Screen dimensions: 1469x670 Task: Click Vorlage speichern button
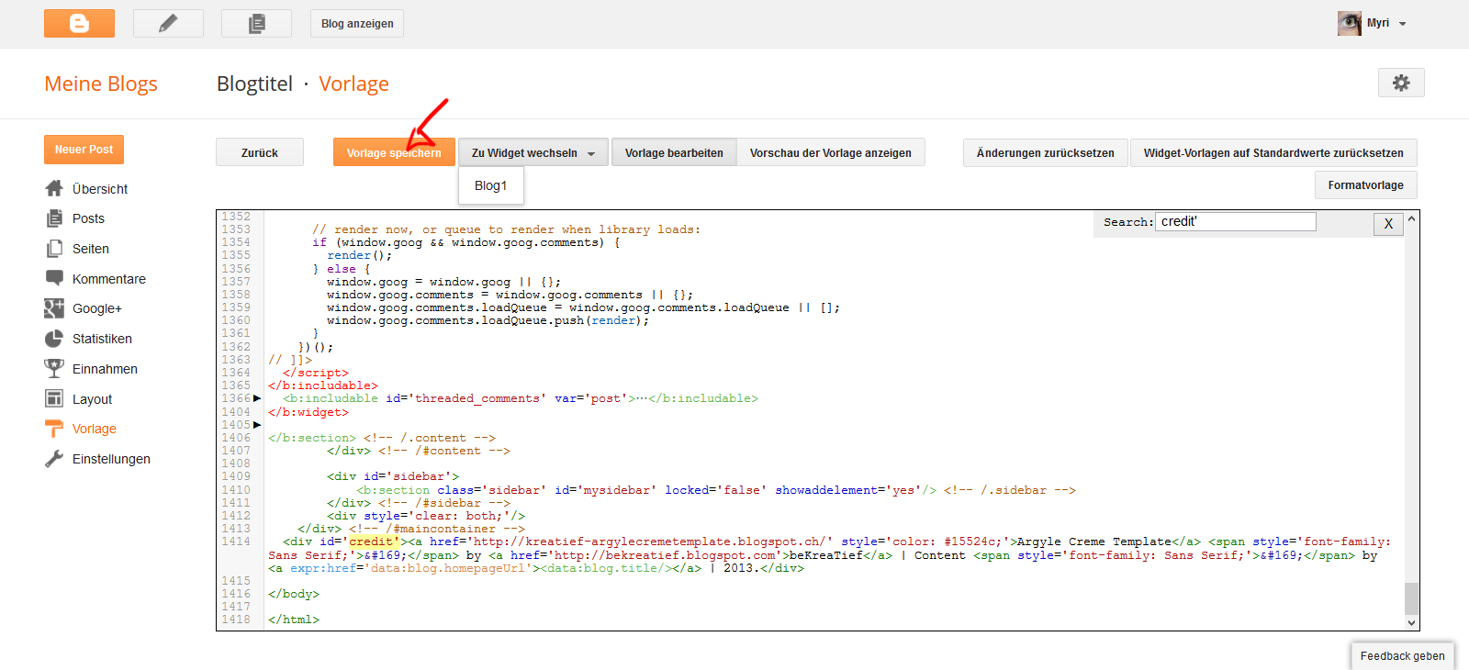(x=394, y=152)
